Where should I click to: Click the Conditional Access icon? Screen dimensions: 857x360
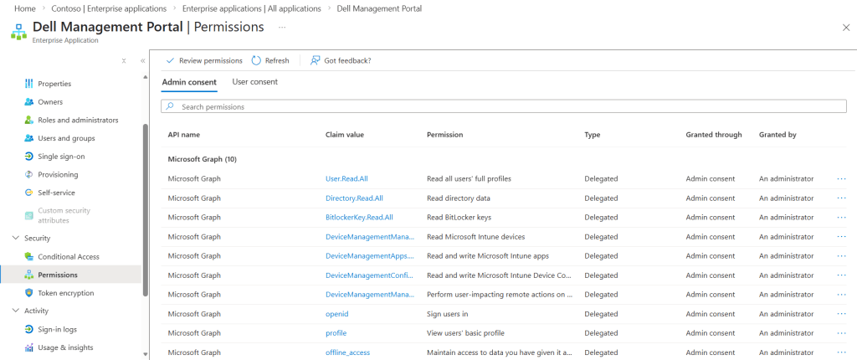29,256
